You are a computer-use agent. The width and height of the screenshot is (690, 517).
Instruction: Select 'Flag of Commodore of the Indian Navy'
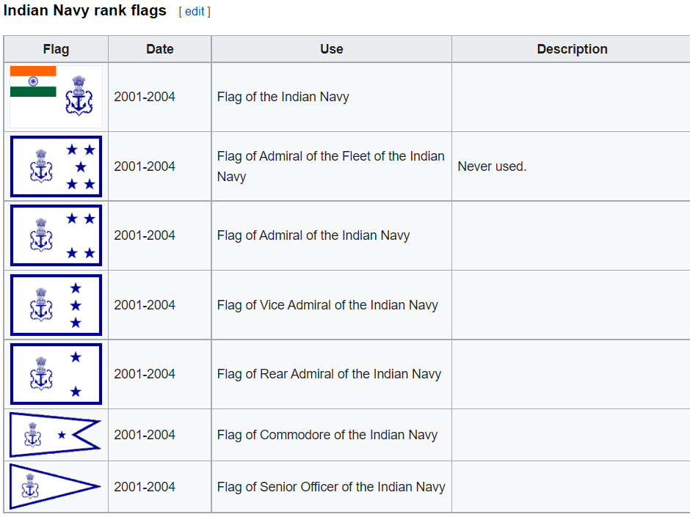tap(327, 435)
